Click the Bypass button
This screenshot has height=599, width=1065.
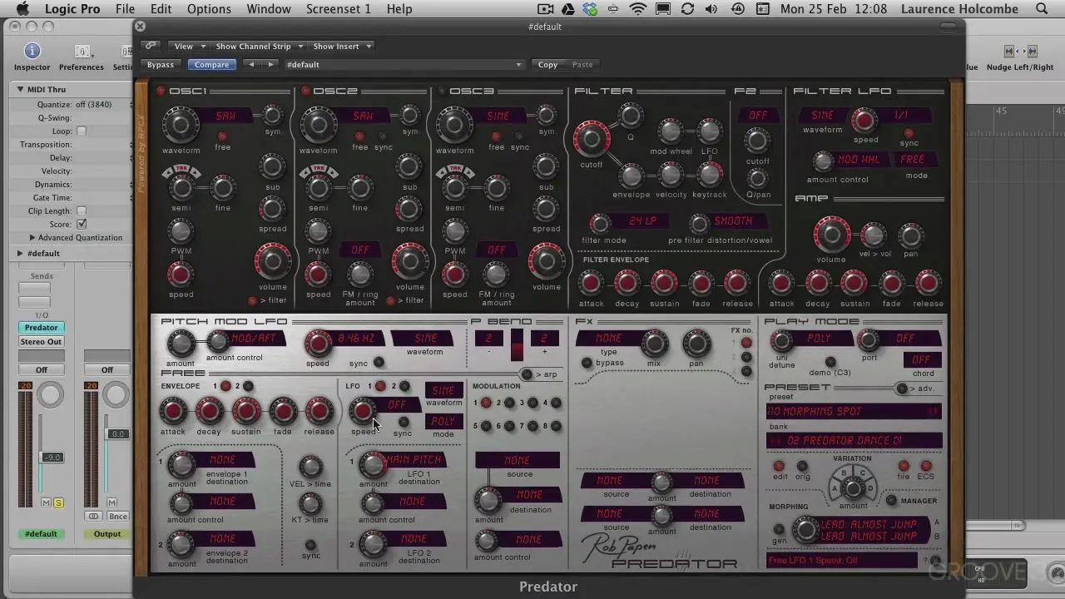(x=161, y=64)
